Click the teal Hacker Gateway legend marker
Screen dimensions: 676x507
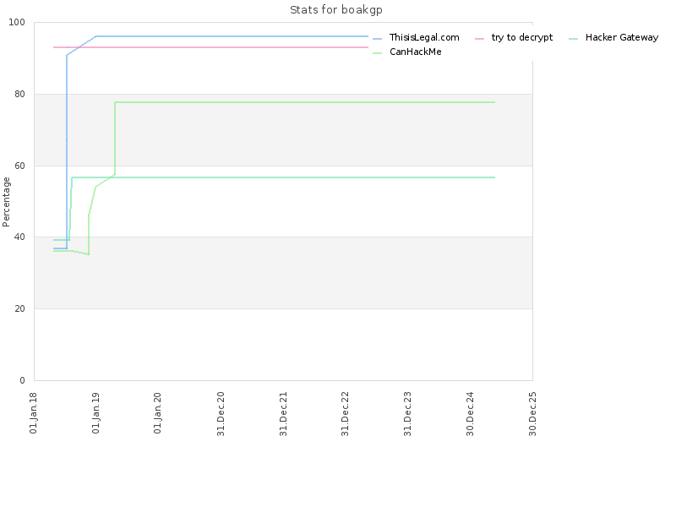click(x=574, y=39)
